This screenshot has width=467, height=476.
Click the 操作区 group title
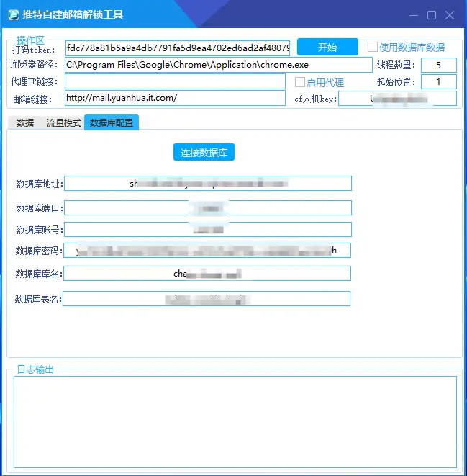click(x=30, y=40)
